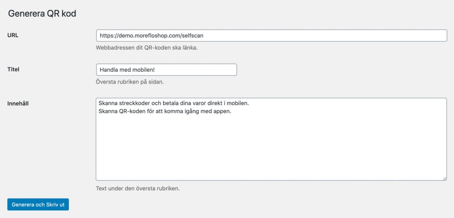Place cursor on 'https://' in URL field

pos(108,35)
